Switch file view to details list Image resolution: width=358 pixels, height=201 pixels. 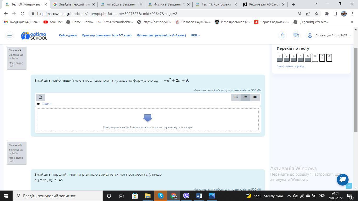(245, 97)
